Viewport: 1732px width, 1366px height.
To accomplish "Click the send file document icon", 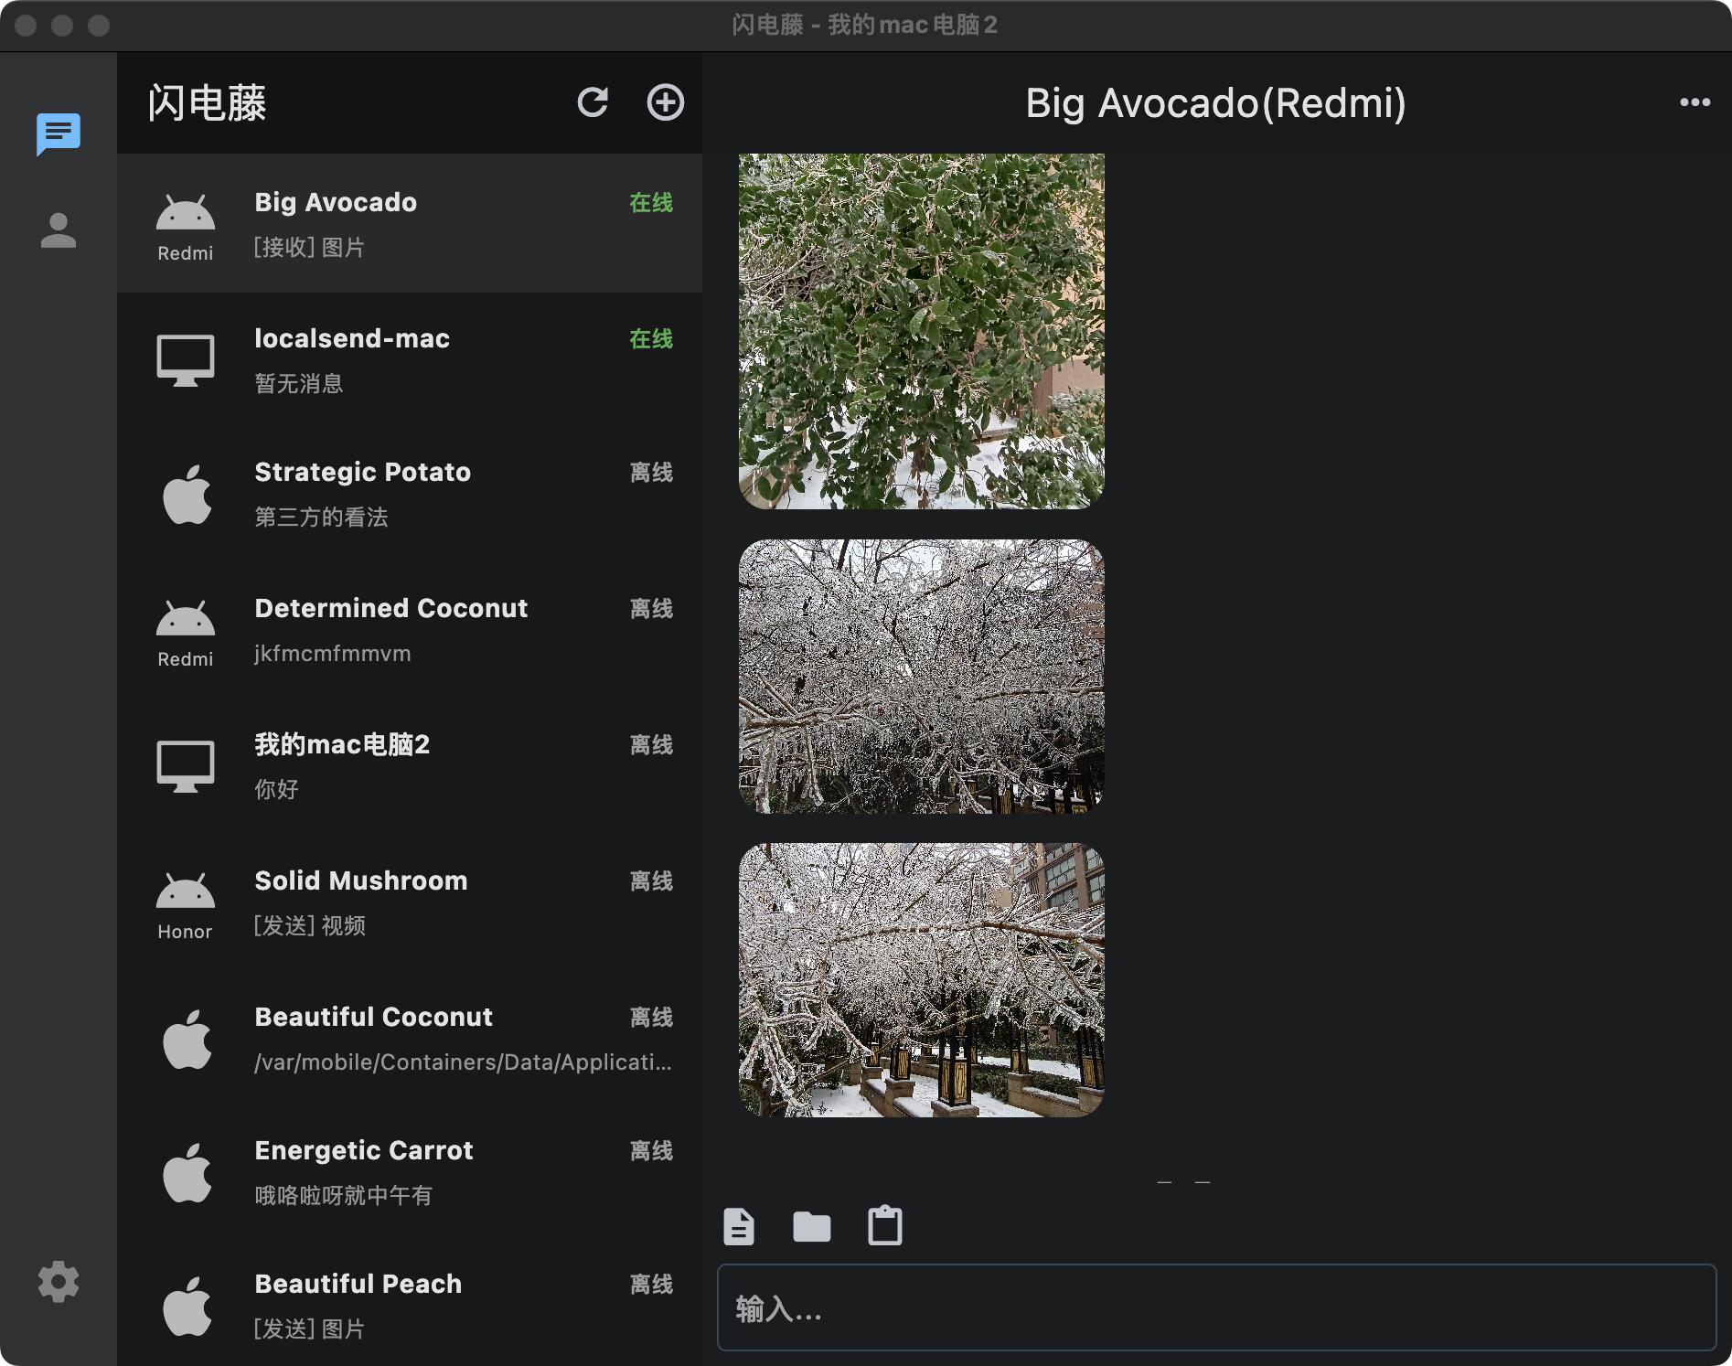I will (x=739, y=1226).
